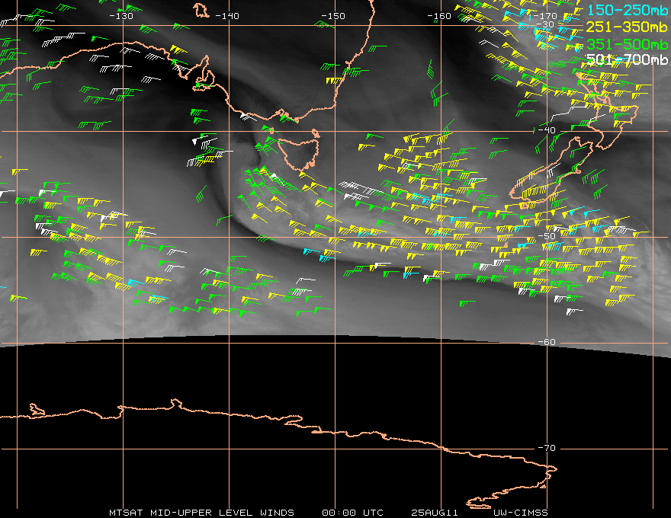Click the -140 longitude label

(227, 16)
